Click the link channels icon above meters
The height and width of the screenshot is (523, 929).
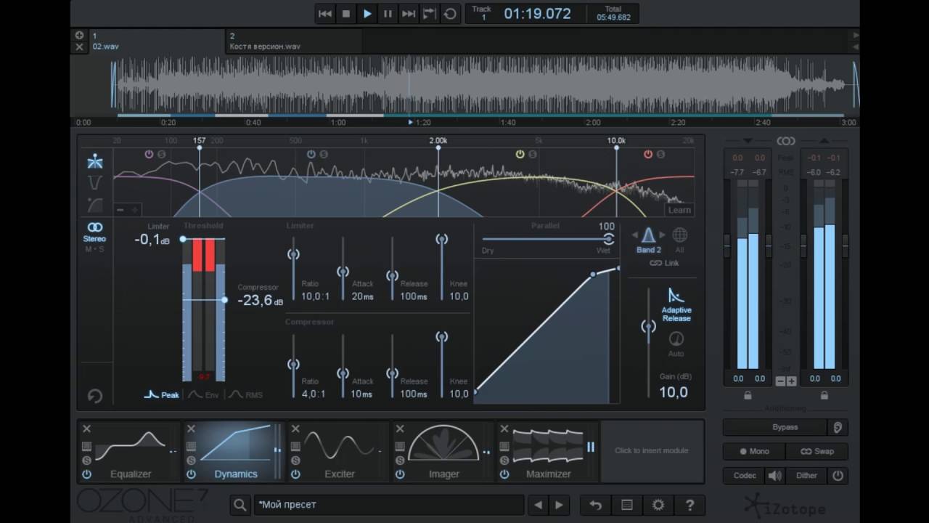click(785, 141)
